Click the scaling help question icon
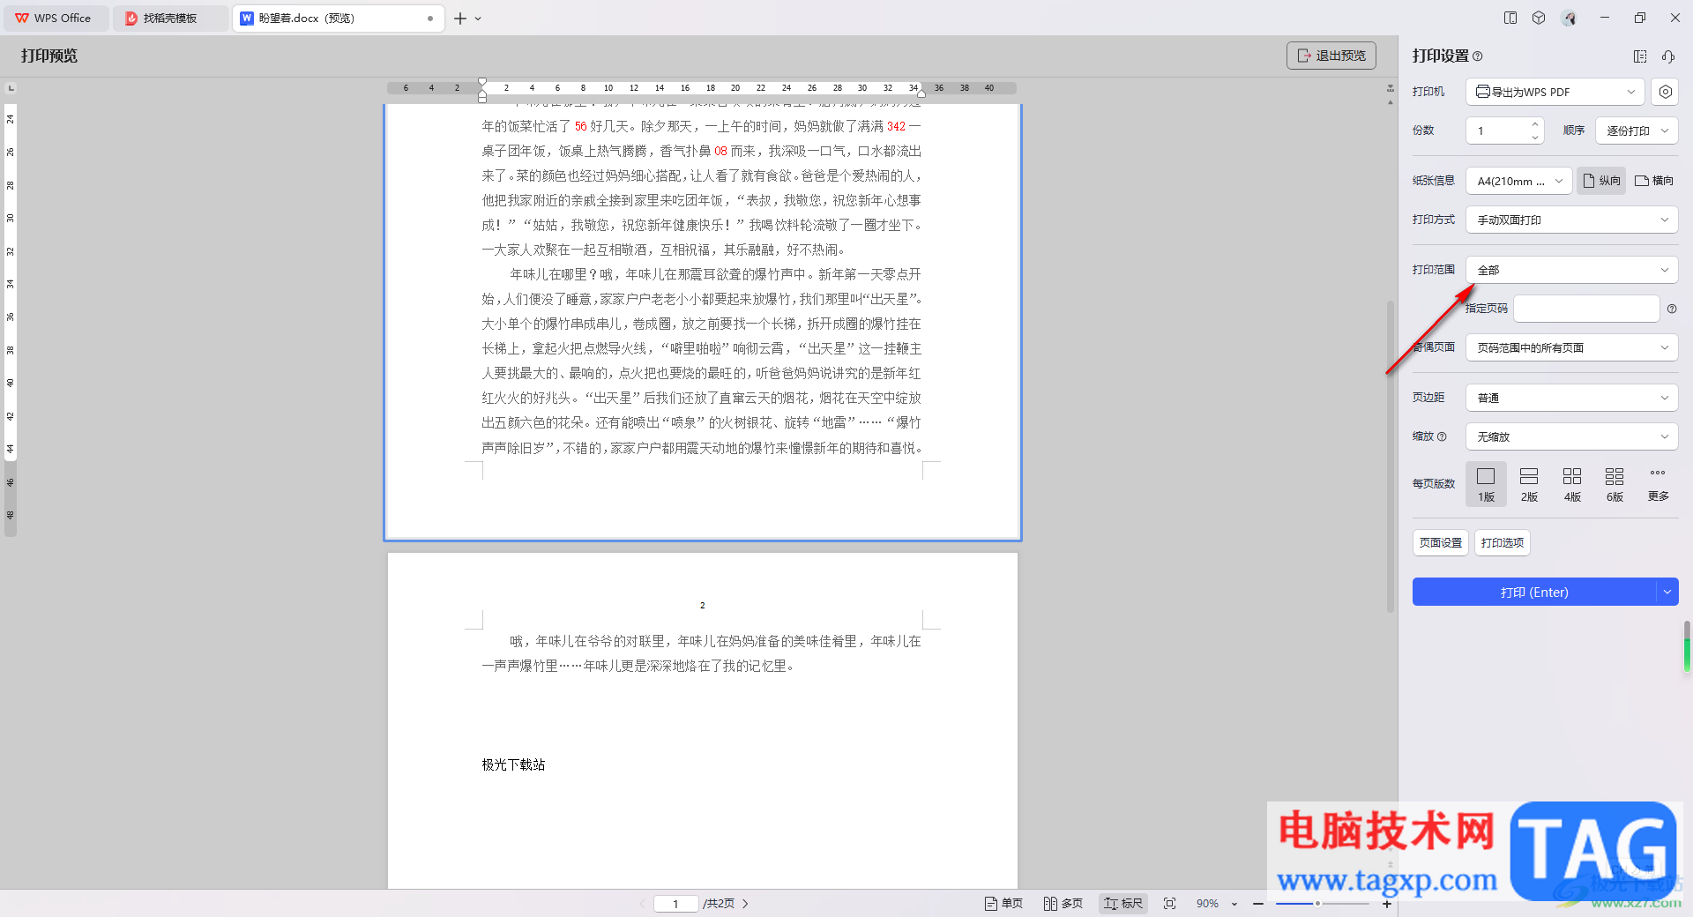The height and width of the screenshot is (917, 1693). pyautogui.click(x=1442, y=436)
